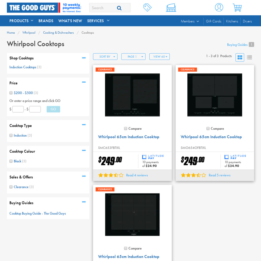Click SMO654OFBTIXL cooktop image
The height and width of the screenshot is (261, 261).
pyautogui.click(x=215, y=95)
